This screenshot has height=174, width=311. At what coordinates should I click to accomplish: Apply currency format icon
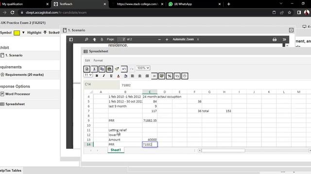(x=162, y=76)
